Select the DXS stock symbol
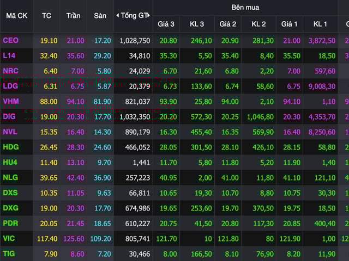349x261 pixels. (10, 192)
